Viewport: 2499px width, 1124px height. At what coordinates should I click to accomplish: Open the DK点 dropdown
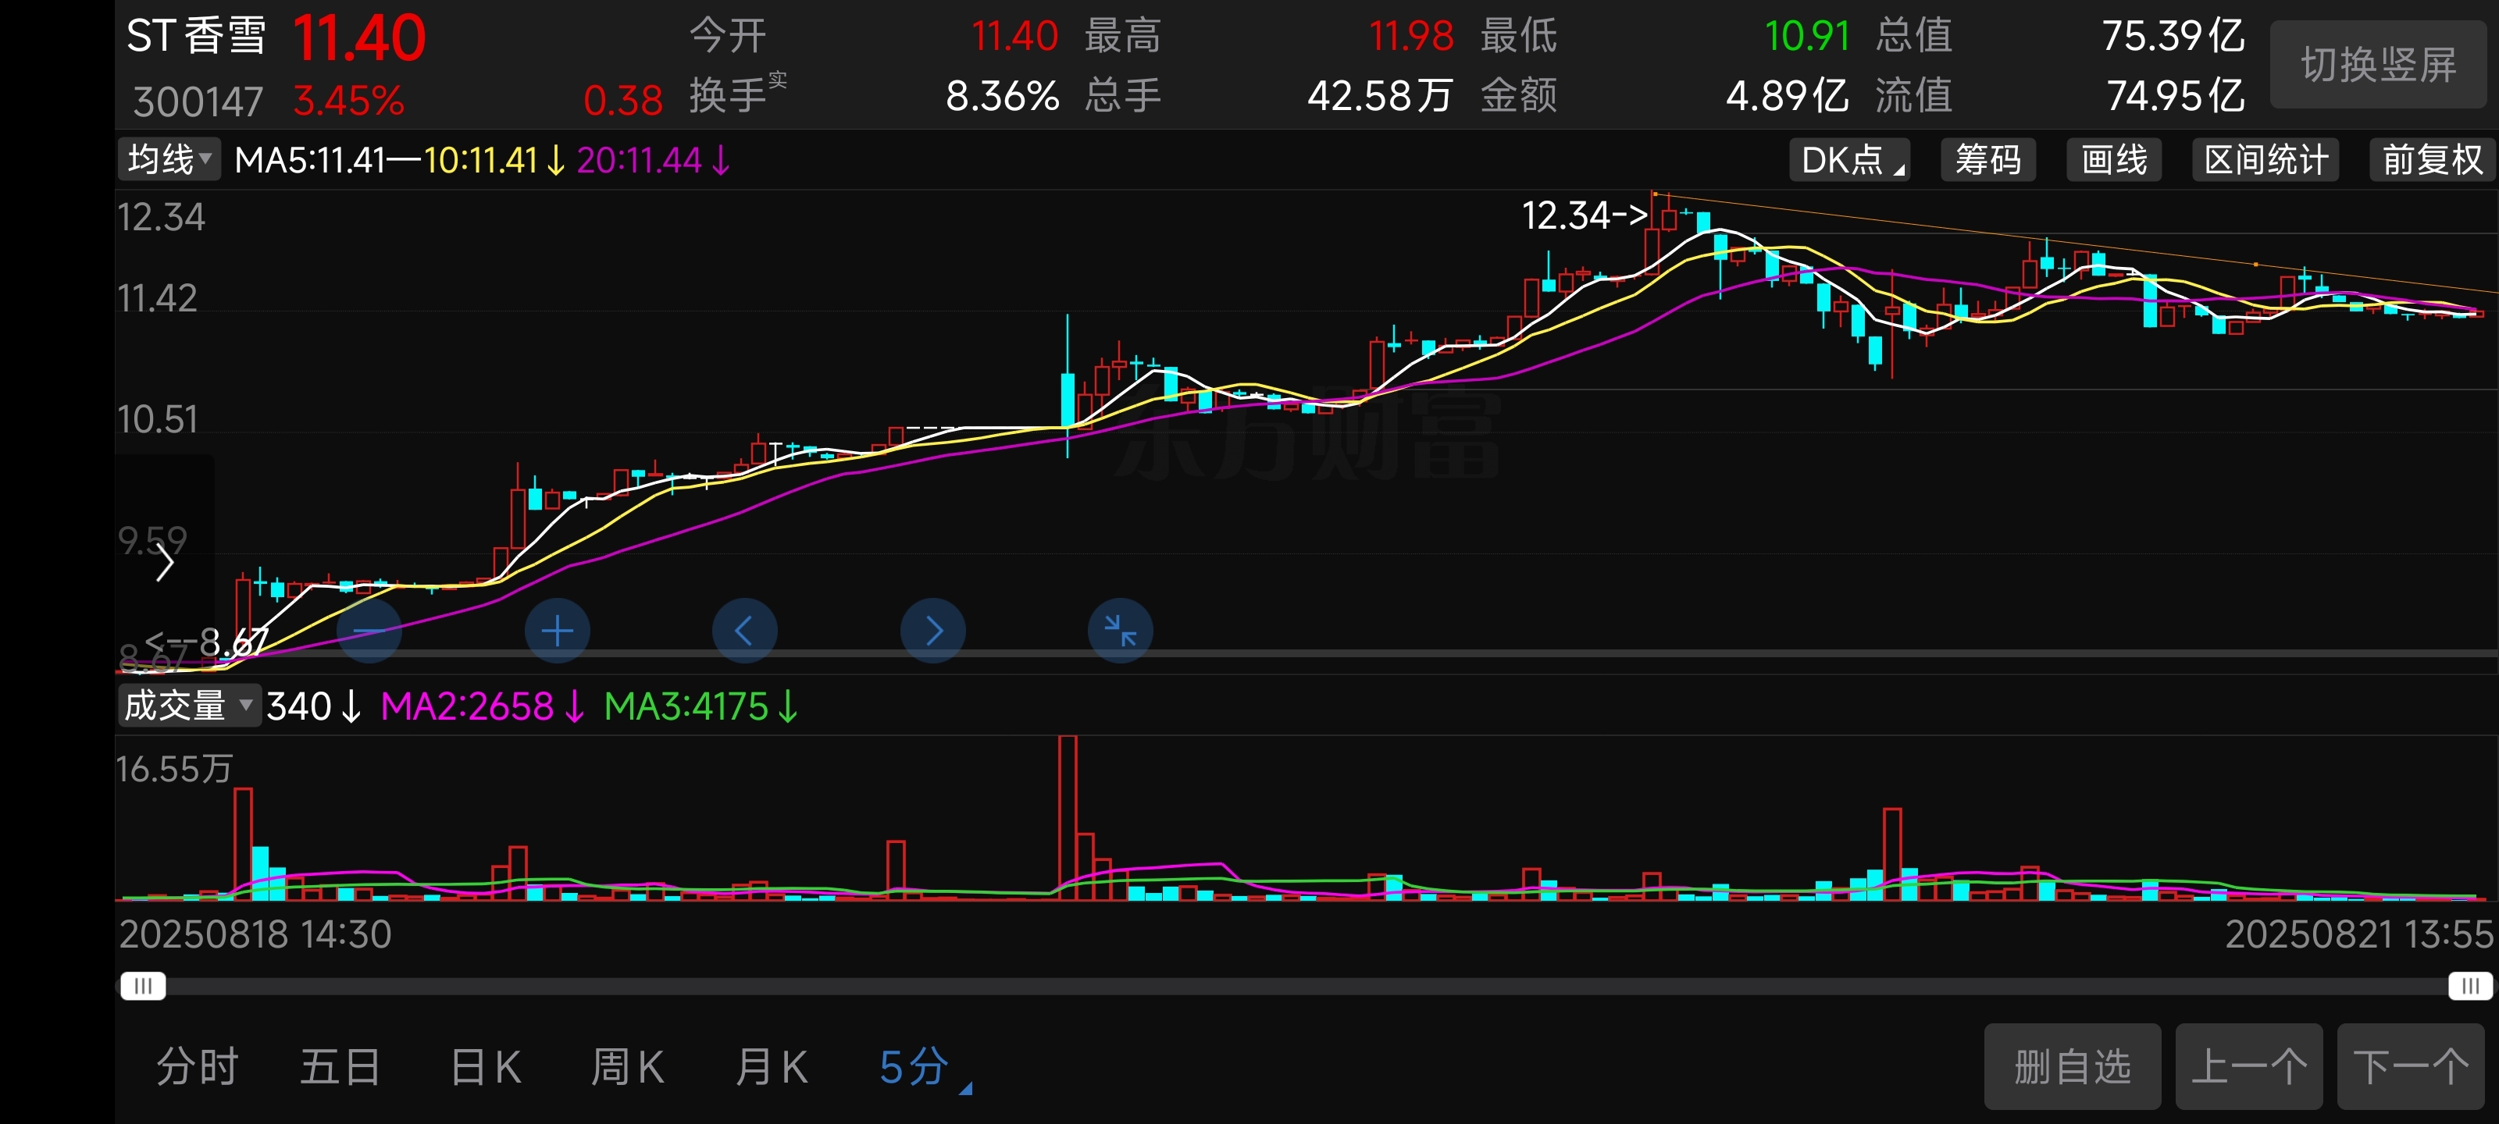(x=1850, y=160)
